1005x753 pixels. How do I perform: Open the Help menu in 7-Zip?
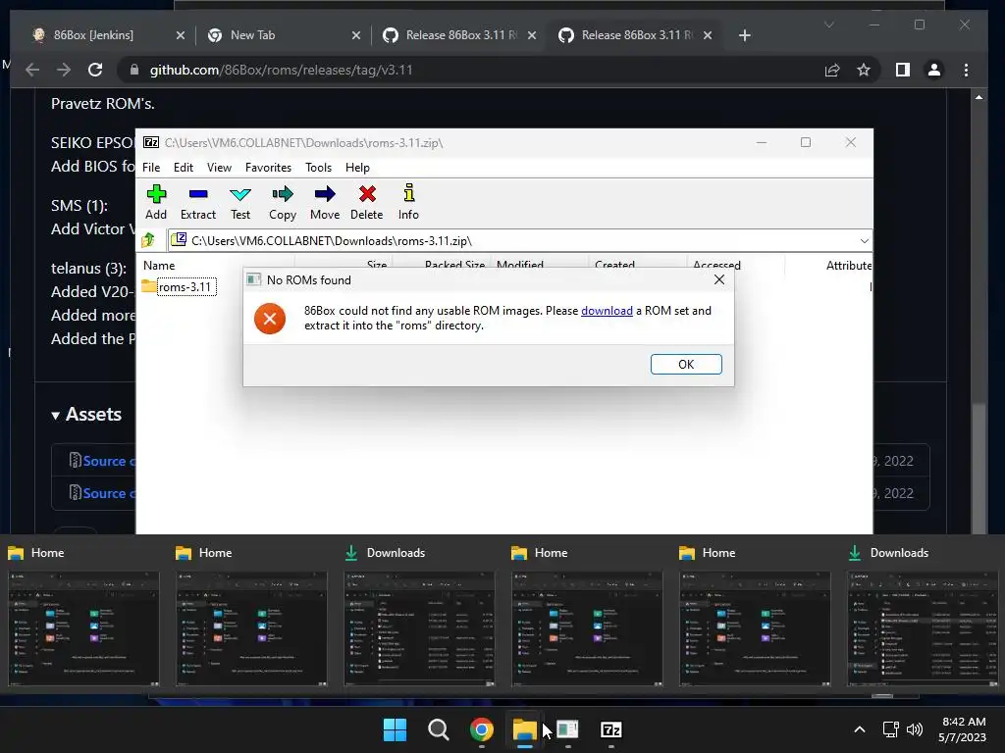pos(357,167)
